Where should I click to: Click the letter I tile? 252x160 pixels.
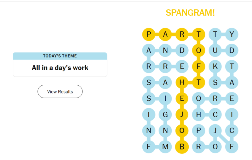(x=165, y=99)
